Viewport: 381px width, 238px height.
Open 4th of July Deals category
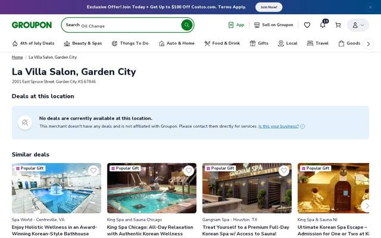coord(33,43)
